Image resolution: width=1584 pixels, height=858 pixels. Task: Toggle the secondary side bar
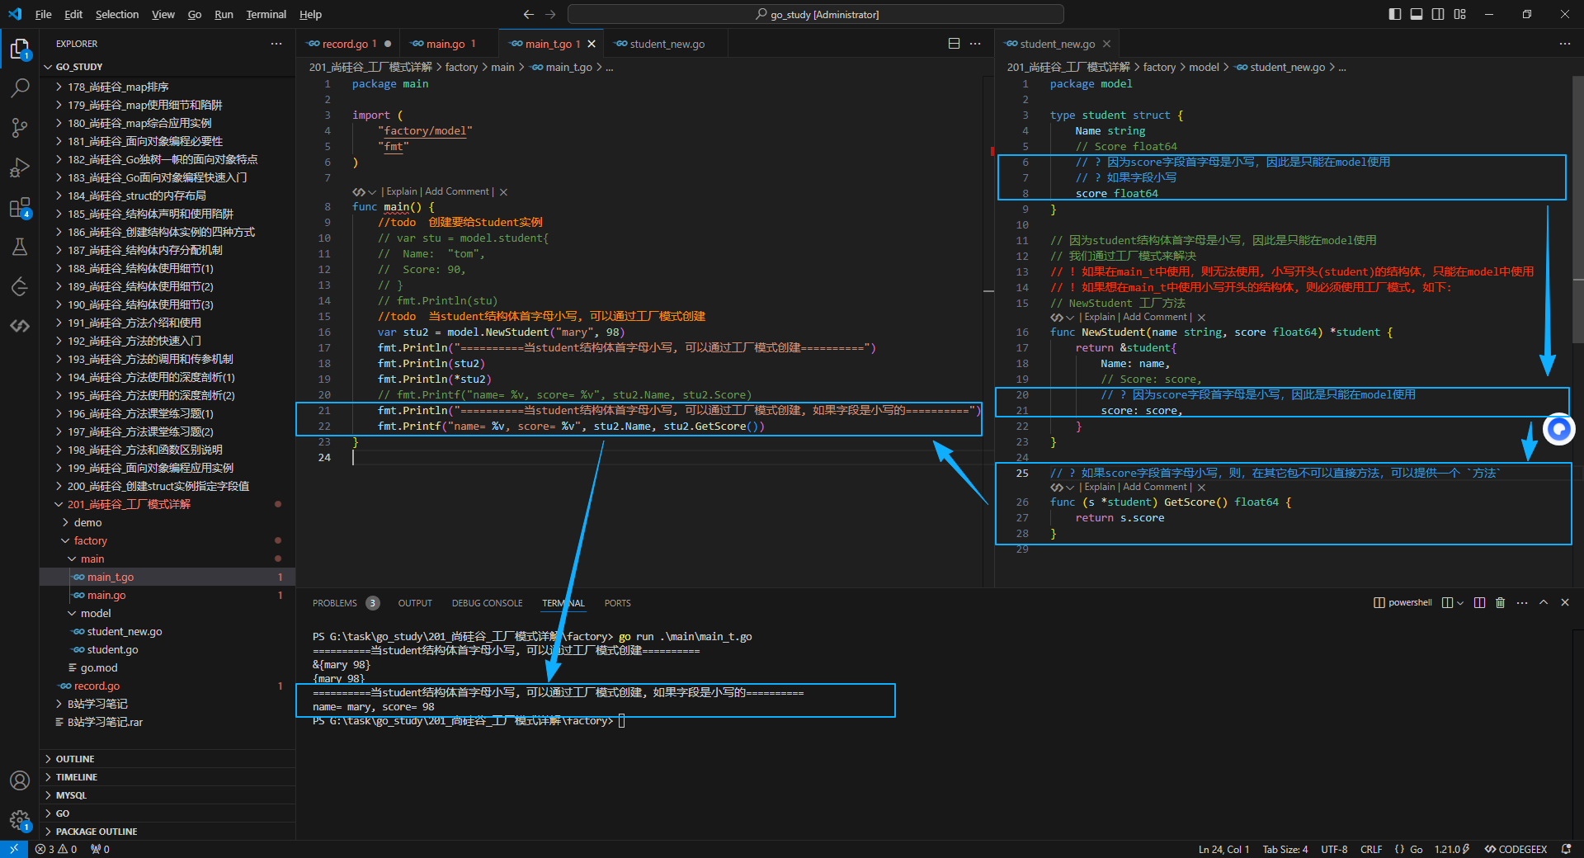coord(1438,14)
